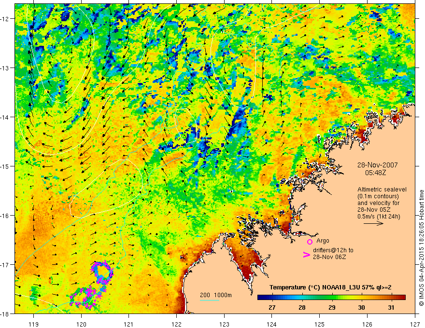Click the latitude axis label -13
This screenshot has width=425, height=328.
point(5,68)
